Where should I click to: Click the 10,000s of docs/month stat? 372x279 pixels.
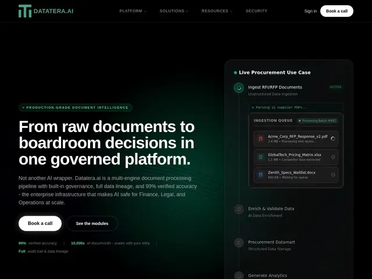tap(110, 243)
